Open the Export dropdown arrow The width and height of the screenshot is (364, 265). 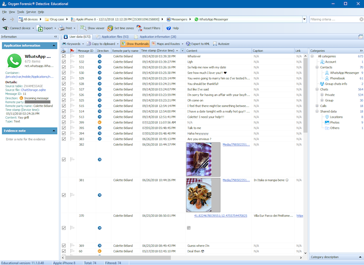pyautogui.click(x=55, y=28)
